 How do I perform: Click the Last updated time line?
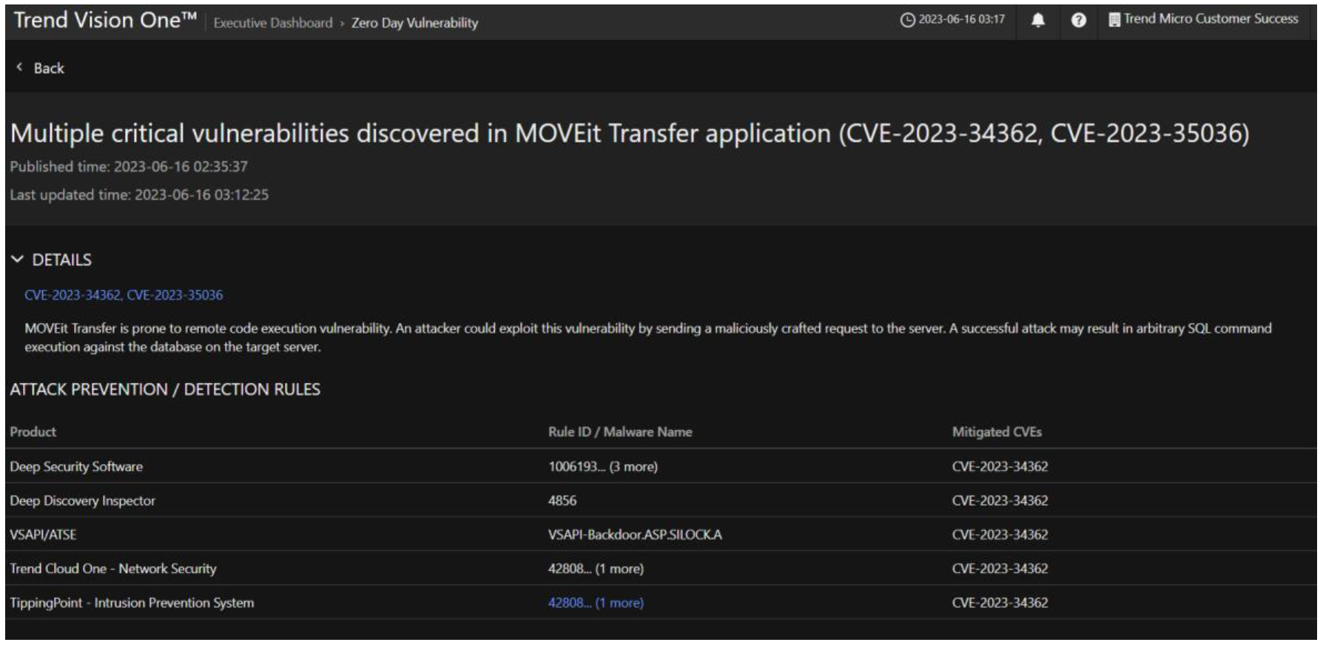(139, 195)
